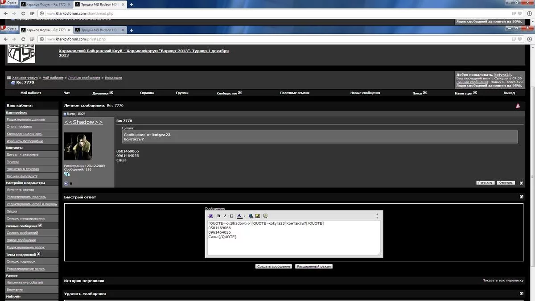Click back arrow in the front Opera window
535x301 pixels.
[5, 39]
